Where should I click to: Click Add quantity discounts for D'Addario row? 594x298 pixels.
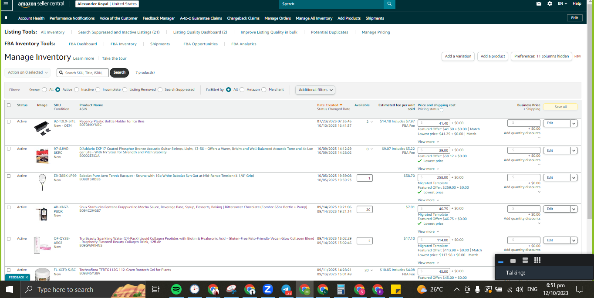click(x=522, y=160)
